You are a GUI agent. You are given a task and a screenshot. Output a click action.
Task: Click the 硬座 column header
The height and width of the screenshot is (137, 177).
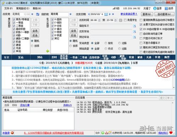coord(140,57)
